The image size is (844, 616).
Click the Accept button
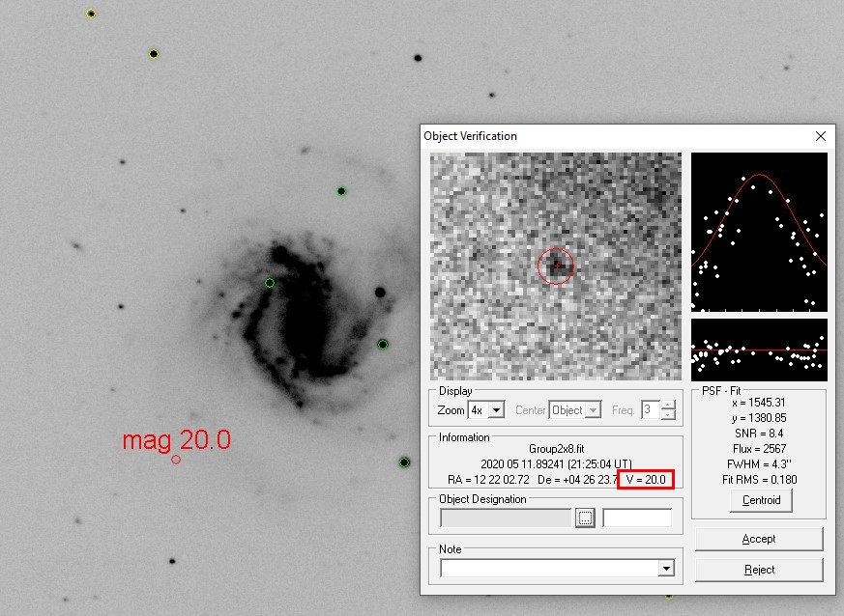pos(759,539)
